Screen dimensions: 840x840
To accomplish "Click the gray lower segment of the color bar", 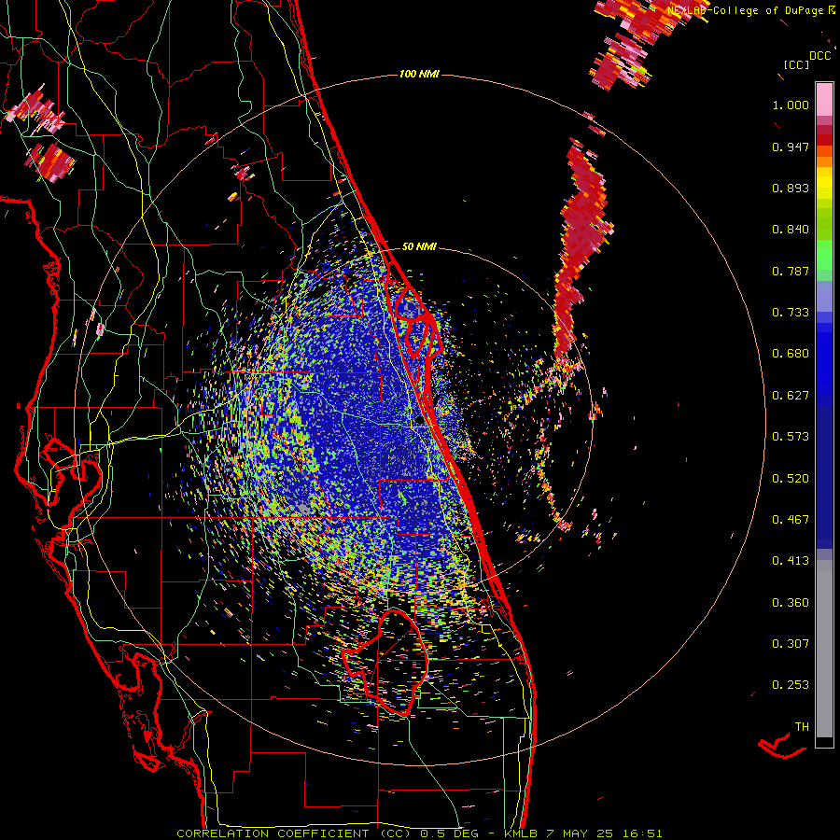I will (x=824, y=649).
